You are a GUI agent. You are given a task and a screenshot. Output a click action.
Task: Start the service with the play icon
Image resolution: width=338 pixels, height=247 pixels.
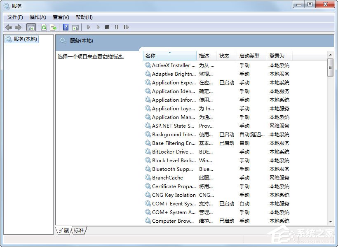[89, 27]
